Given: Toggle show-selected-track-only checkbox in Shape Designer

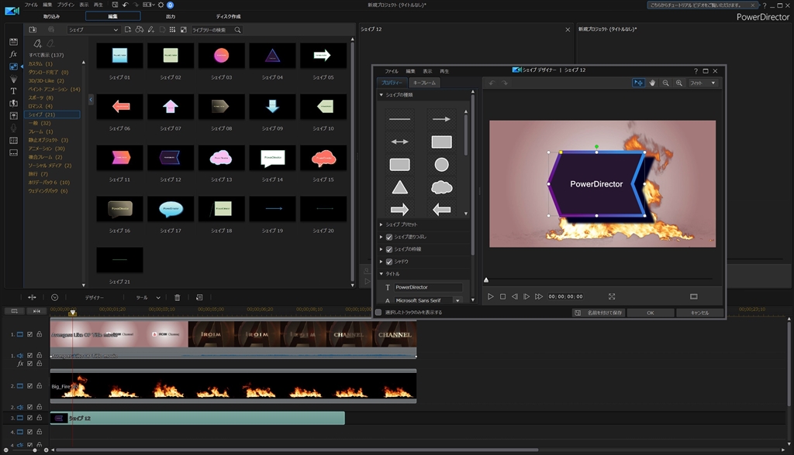Looking at the screenshot, I should click(x=378, y=313).
